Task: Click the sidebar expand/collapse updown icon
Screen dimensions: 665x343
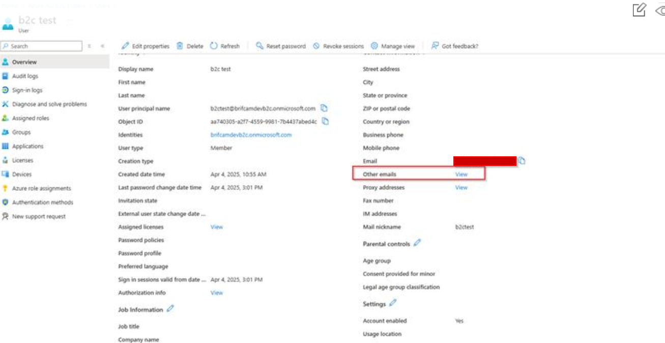Action: 90,46
